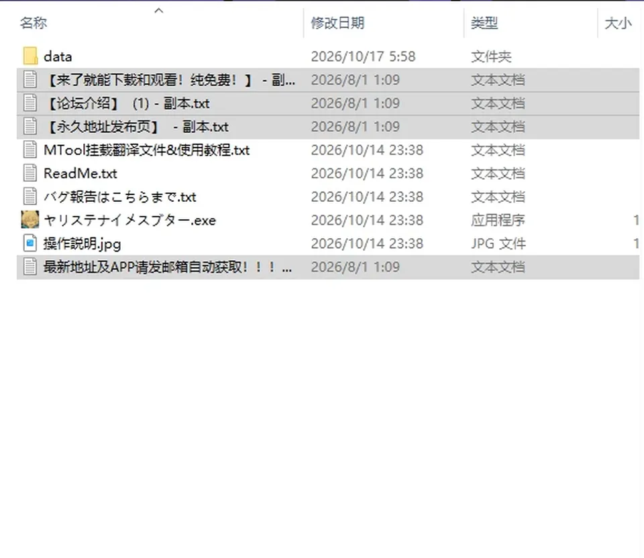
Task: Click date in 操作説明.jpg row
Action: point(367,244)
